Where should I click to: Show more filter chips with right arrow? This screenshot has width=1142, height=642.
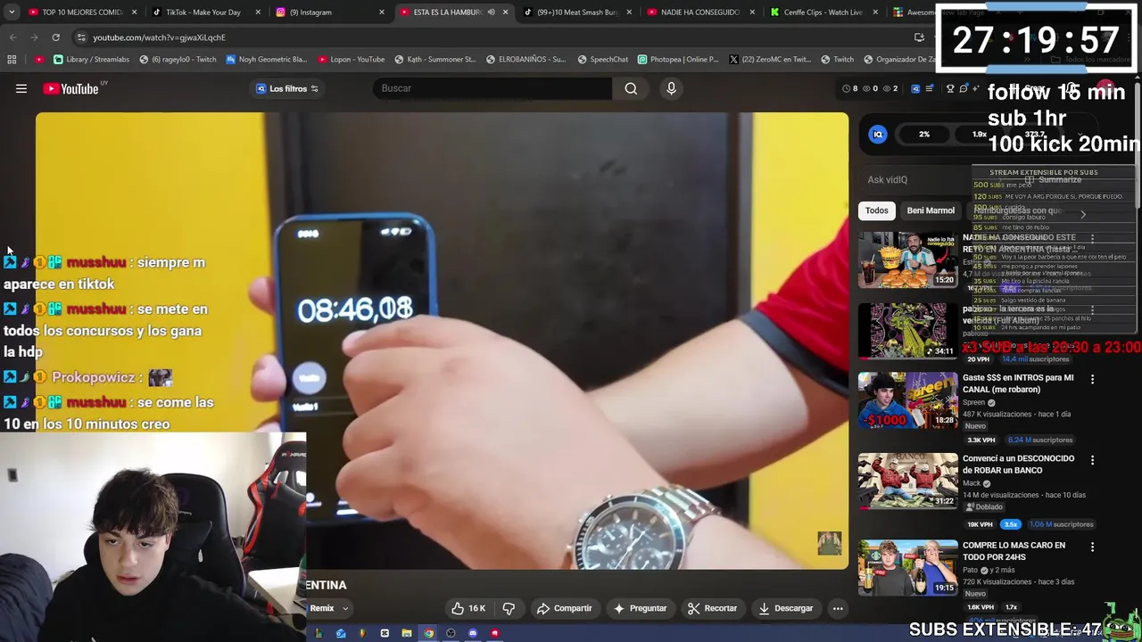coord(1083,214)
